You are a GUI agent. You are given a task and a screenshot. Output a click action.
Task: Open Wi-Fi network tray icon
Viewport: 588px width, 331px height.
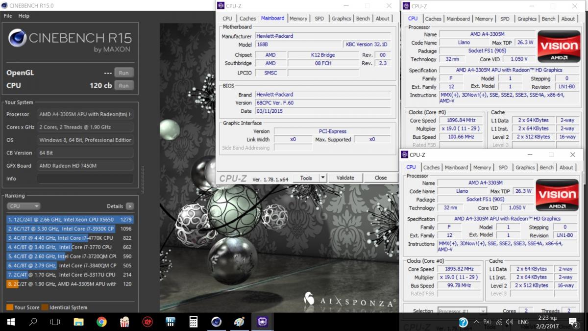point(499,322)
